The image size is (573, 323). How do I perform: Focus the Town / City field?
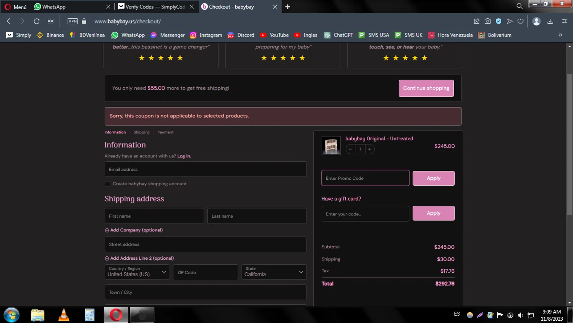pyautogui.click(x=206, y=292)
